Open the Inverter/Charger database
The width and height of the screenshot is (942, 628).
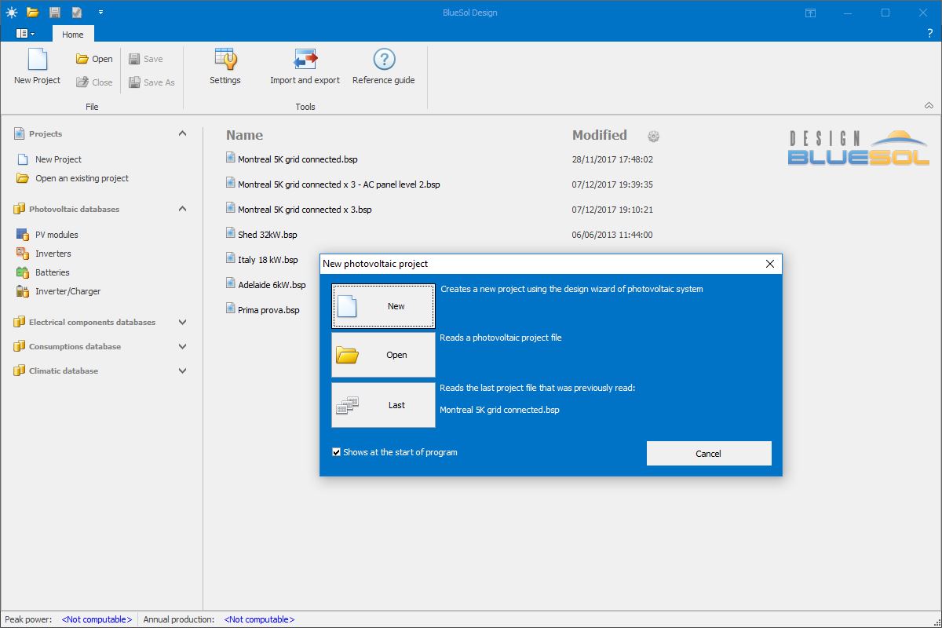click(x=68, y=291)
